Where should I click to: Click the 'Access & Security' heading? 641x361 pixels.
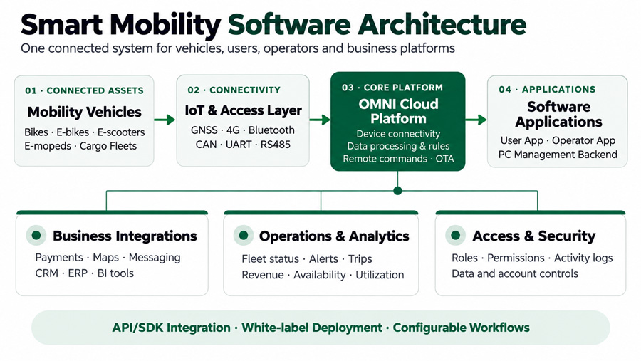coord(534,236)
